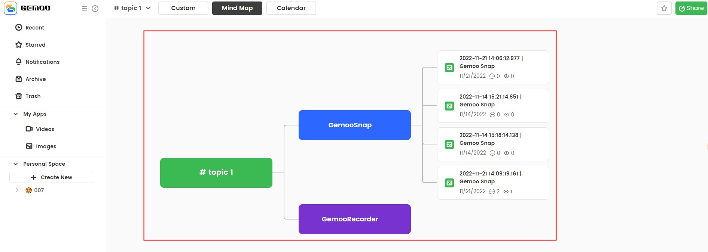708x252 pixels.
Task: Collapse the My Apps section
Action: [16, 114]
